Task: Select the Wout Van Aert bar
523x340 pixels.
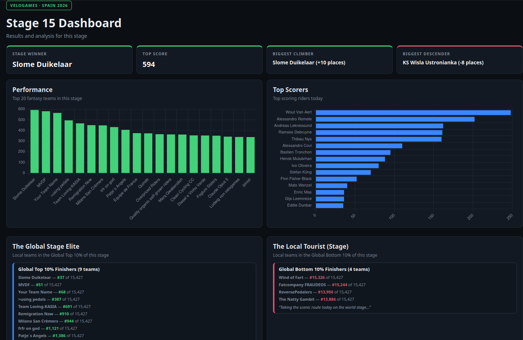Action: click(413, 113)
